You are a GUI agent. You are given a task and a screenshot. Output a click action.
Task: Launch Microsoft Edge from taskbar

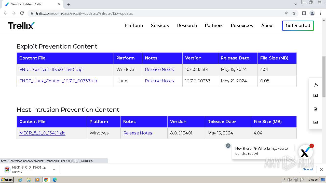(x=55, y=180)
